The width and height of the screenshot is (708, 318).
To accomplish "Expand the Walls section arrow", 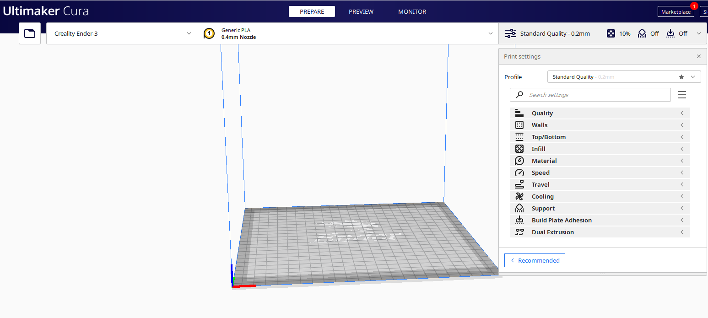I will pos(682,125).
